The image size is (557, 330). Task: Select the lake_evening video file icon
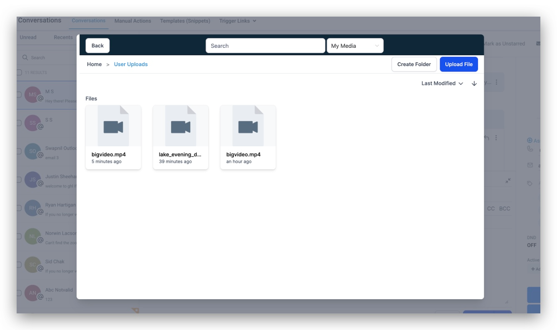181,126
